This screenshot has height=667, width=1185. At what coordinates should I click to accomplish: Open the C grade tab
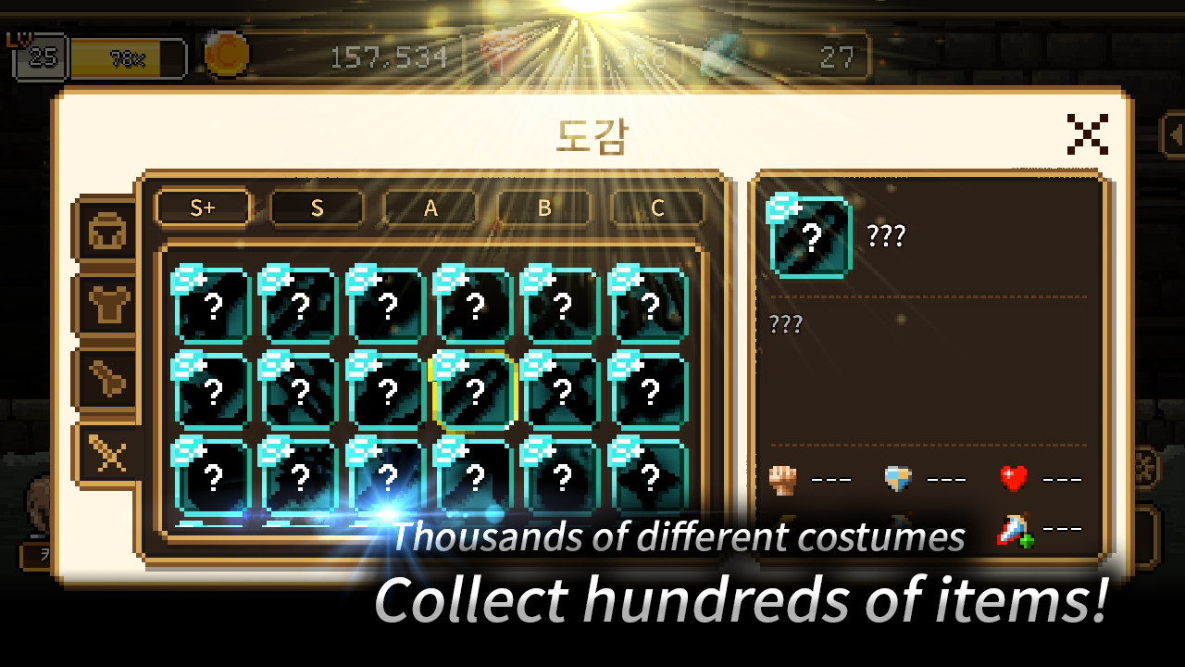657,208
